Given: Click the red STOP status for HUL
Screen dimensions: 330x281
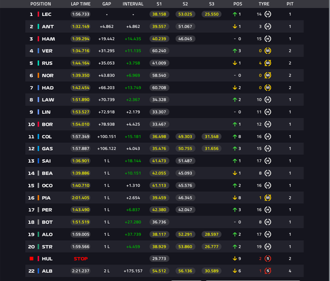Looking at the screenshot, I should coord(81,258).
